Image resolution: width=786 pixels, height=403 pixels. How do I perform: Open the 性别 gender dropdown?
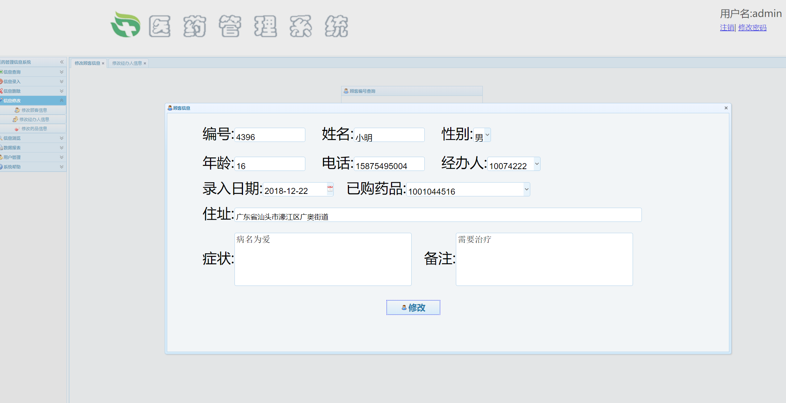(487, 135)
